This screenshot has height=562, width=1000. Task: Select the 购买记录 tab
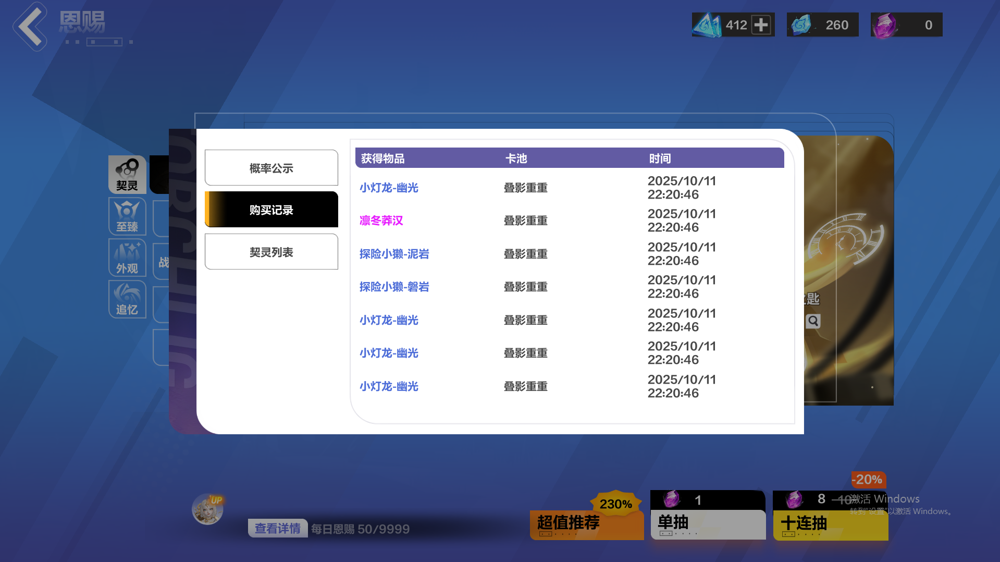tap(271, 210)
